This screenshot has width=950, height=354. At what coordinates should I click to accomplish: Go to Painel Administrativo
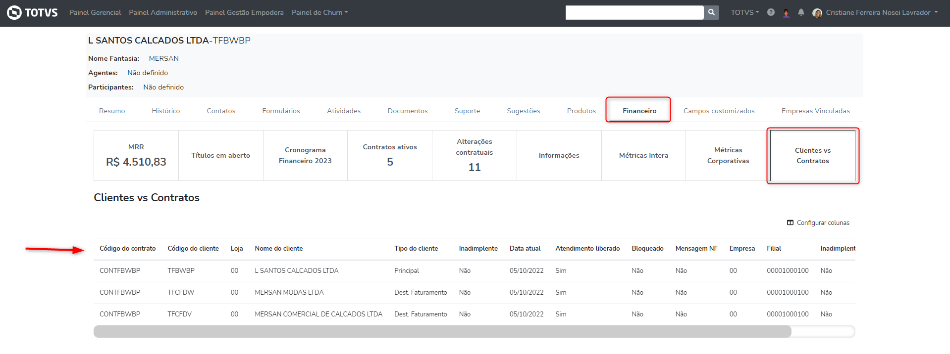click(163, 12)
